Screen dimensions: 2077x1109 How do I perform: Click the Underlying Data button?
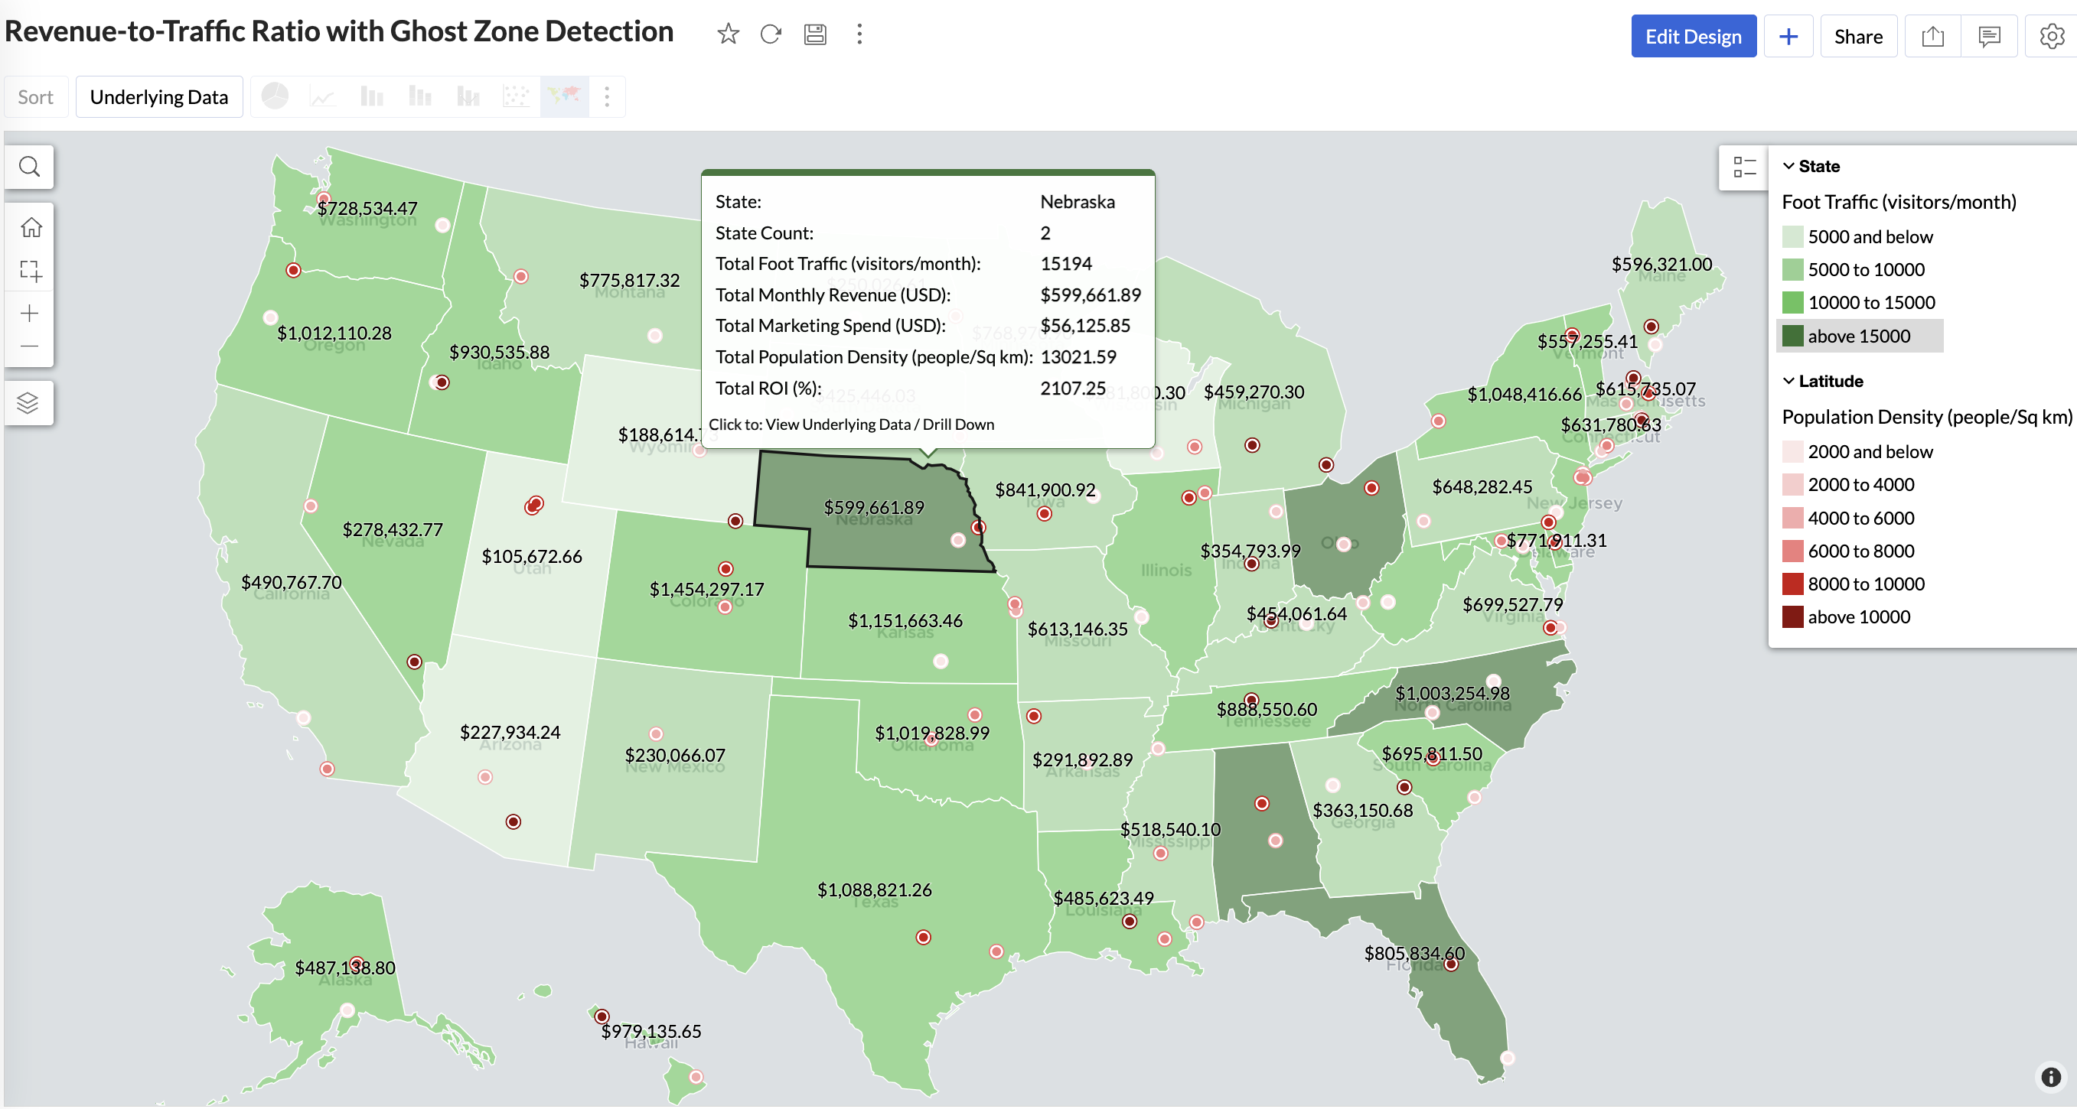(x=159, y=96)
